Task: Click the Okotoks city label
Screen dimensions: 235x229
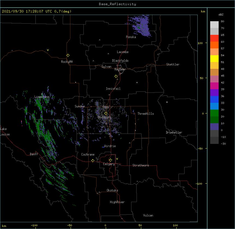Action: click(x=112, y=190)
